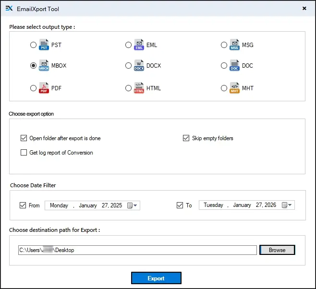The image size is (316, 289).
Task: Click the PDF file format icon
Action: (x=44, y=88)
